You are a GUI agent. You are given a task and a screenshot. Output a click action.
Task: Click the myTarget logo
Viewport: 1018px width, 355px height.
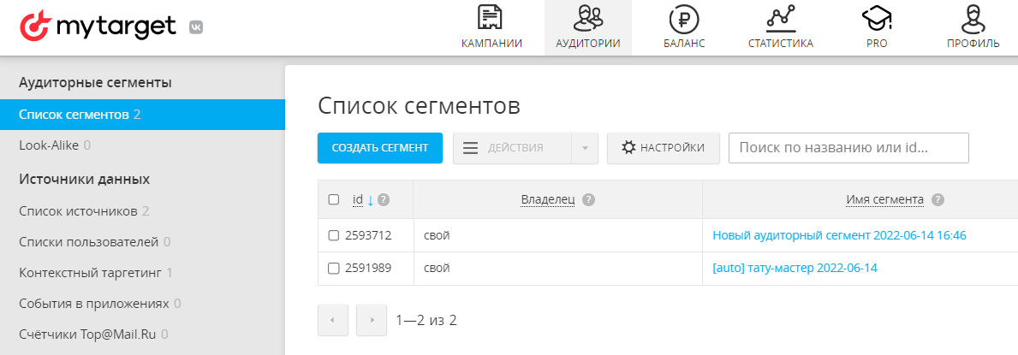click(x=98, y=27)
